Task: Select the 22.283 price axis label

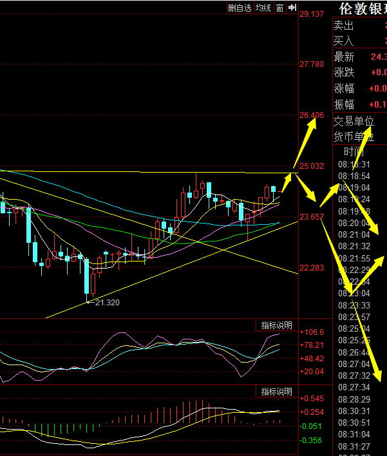Action: click(312, 268)
